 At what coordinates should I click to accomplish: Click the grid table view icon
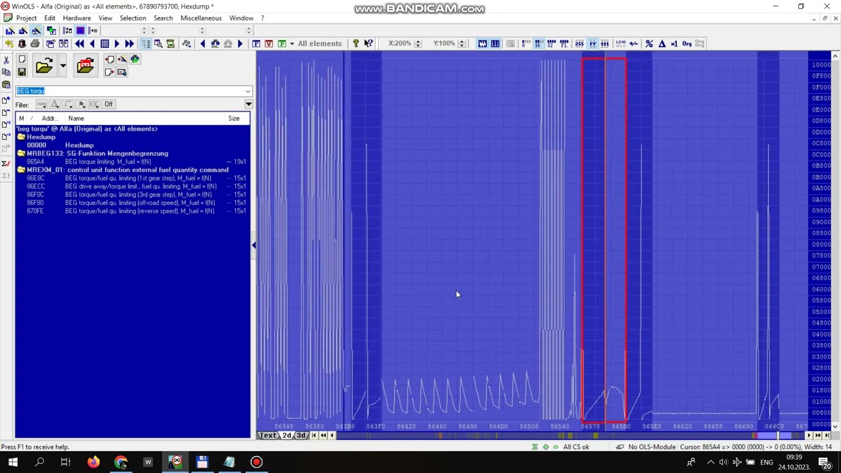[104, 44]
